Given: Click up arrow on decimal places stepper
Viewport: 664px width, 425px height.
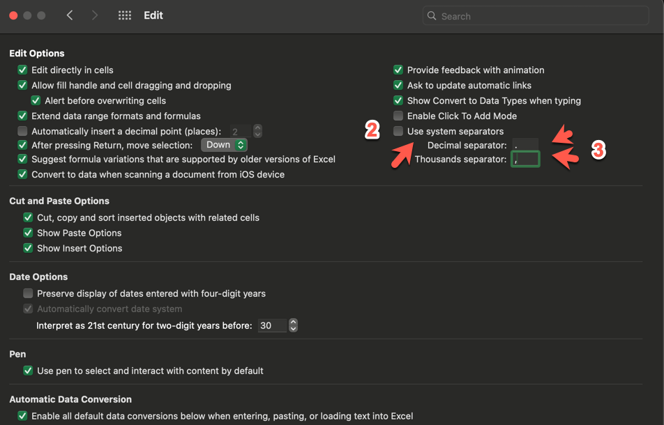Looking at the screenshot, I should (257, 128).
